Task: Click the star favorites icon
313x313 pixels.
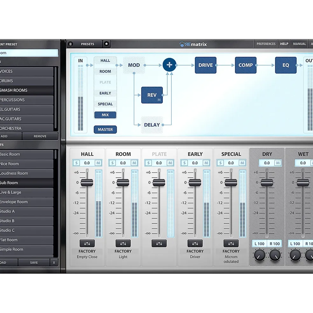Action: 107,44
